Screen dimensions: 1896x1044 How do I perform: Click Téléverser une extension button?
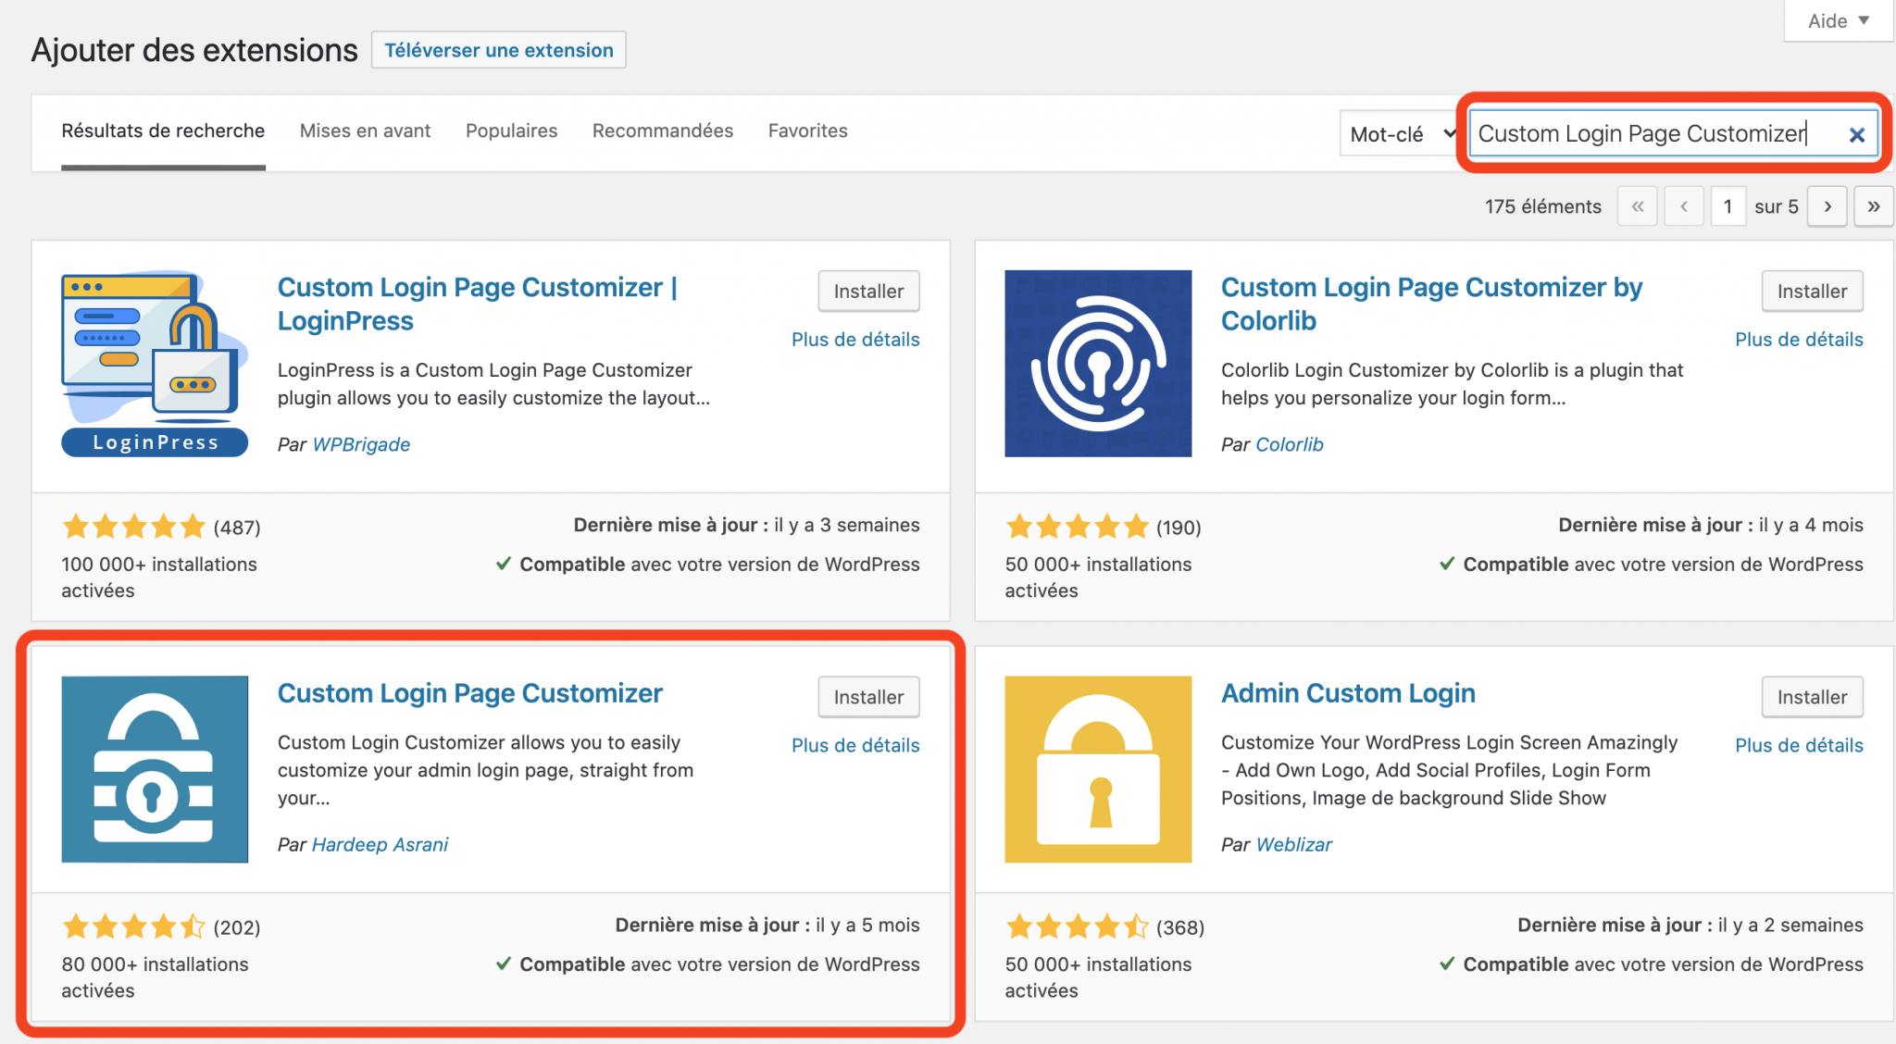(x=499, y=50)
